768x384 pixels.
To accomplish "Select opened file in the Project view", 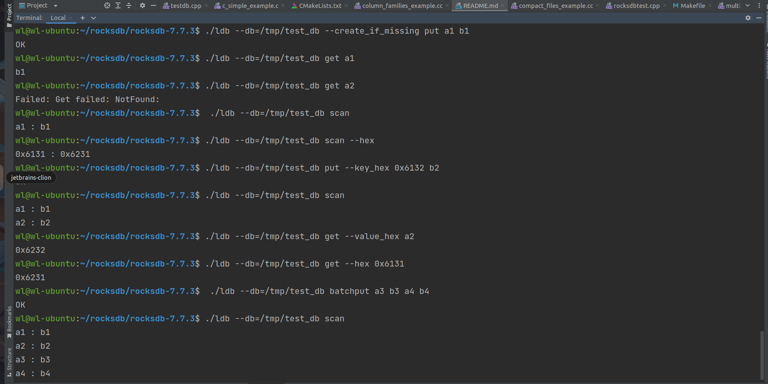I will point(107,5).
